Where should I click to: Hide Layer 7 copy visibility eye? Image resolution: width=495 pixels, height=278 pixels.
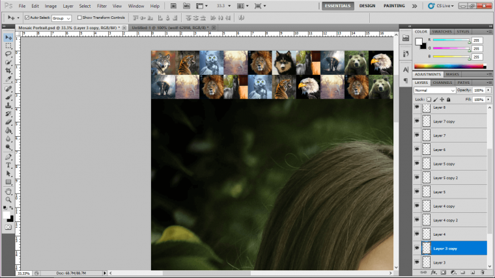417,121
